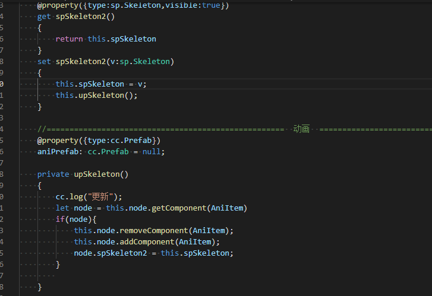
Task: Click '@property({type:cc.Prefab})' decorator
Action: click(99, 141)
